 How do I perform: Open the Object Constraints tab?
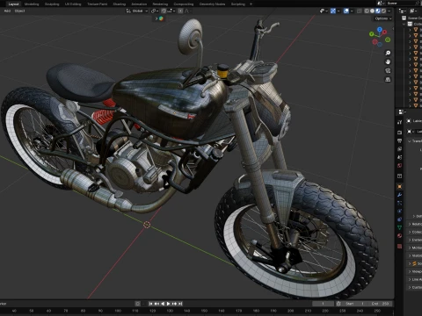[400, 219]
